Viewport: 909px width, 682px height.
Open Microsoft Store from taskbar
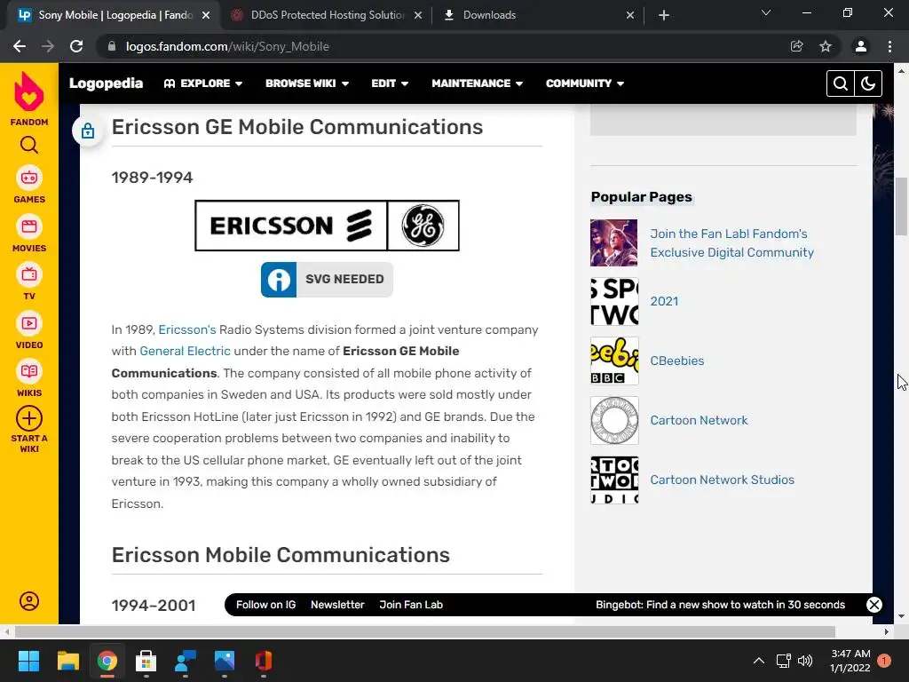[146, 661]
